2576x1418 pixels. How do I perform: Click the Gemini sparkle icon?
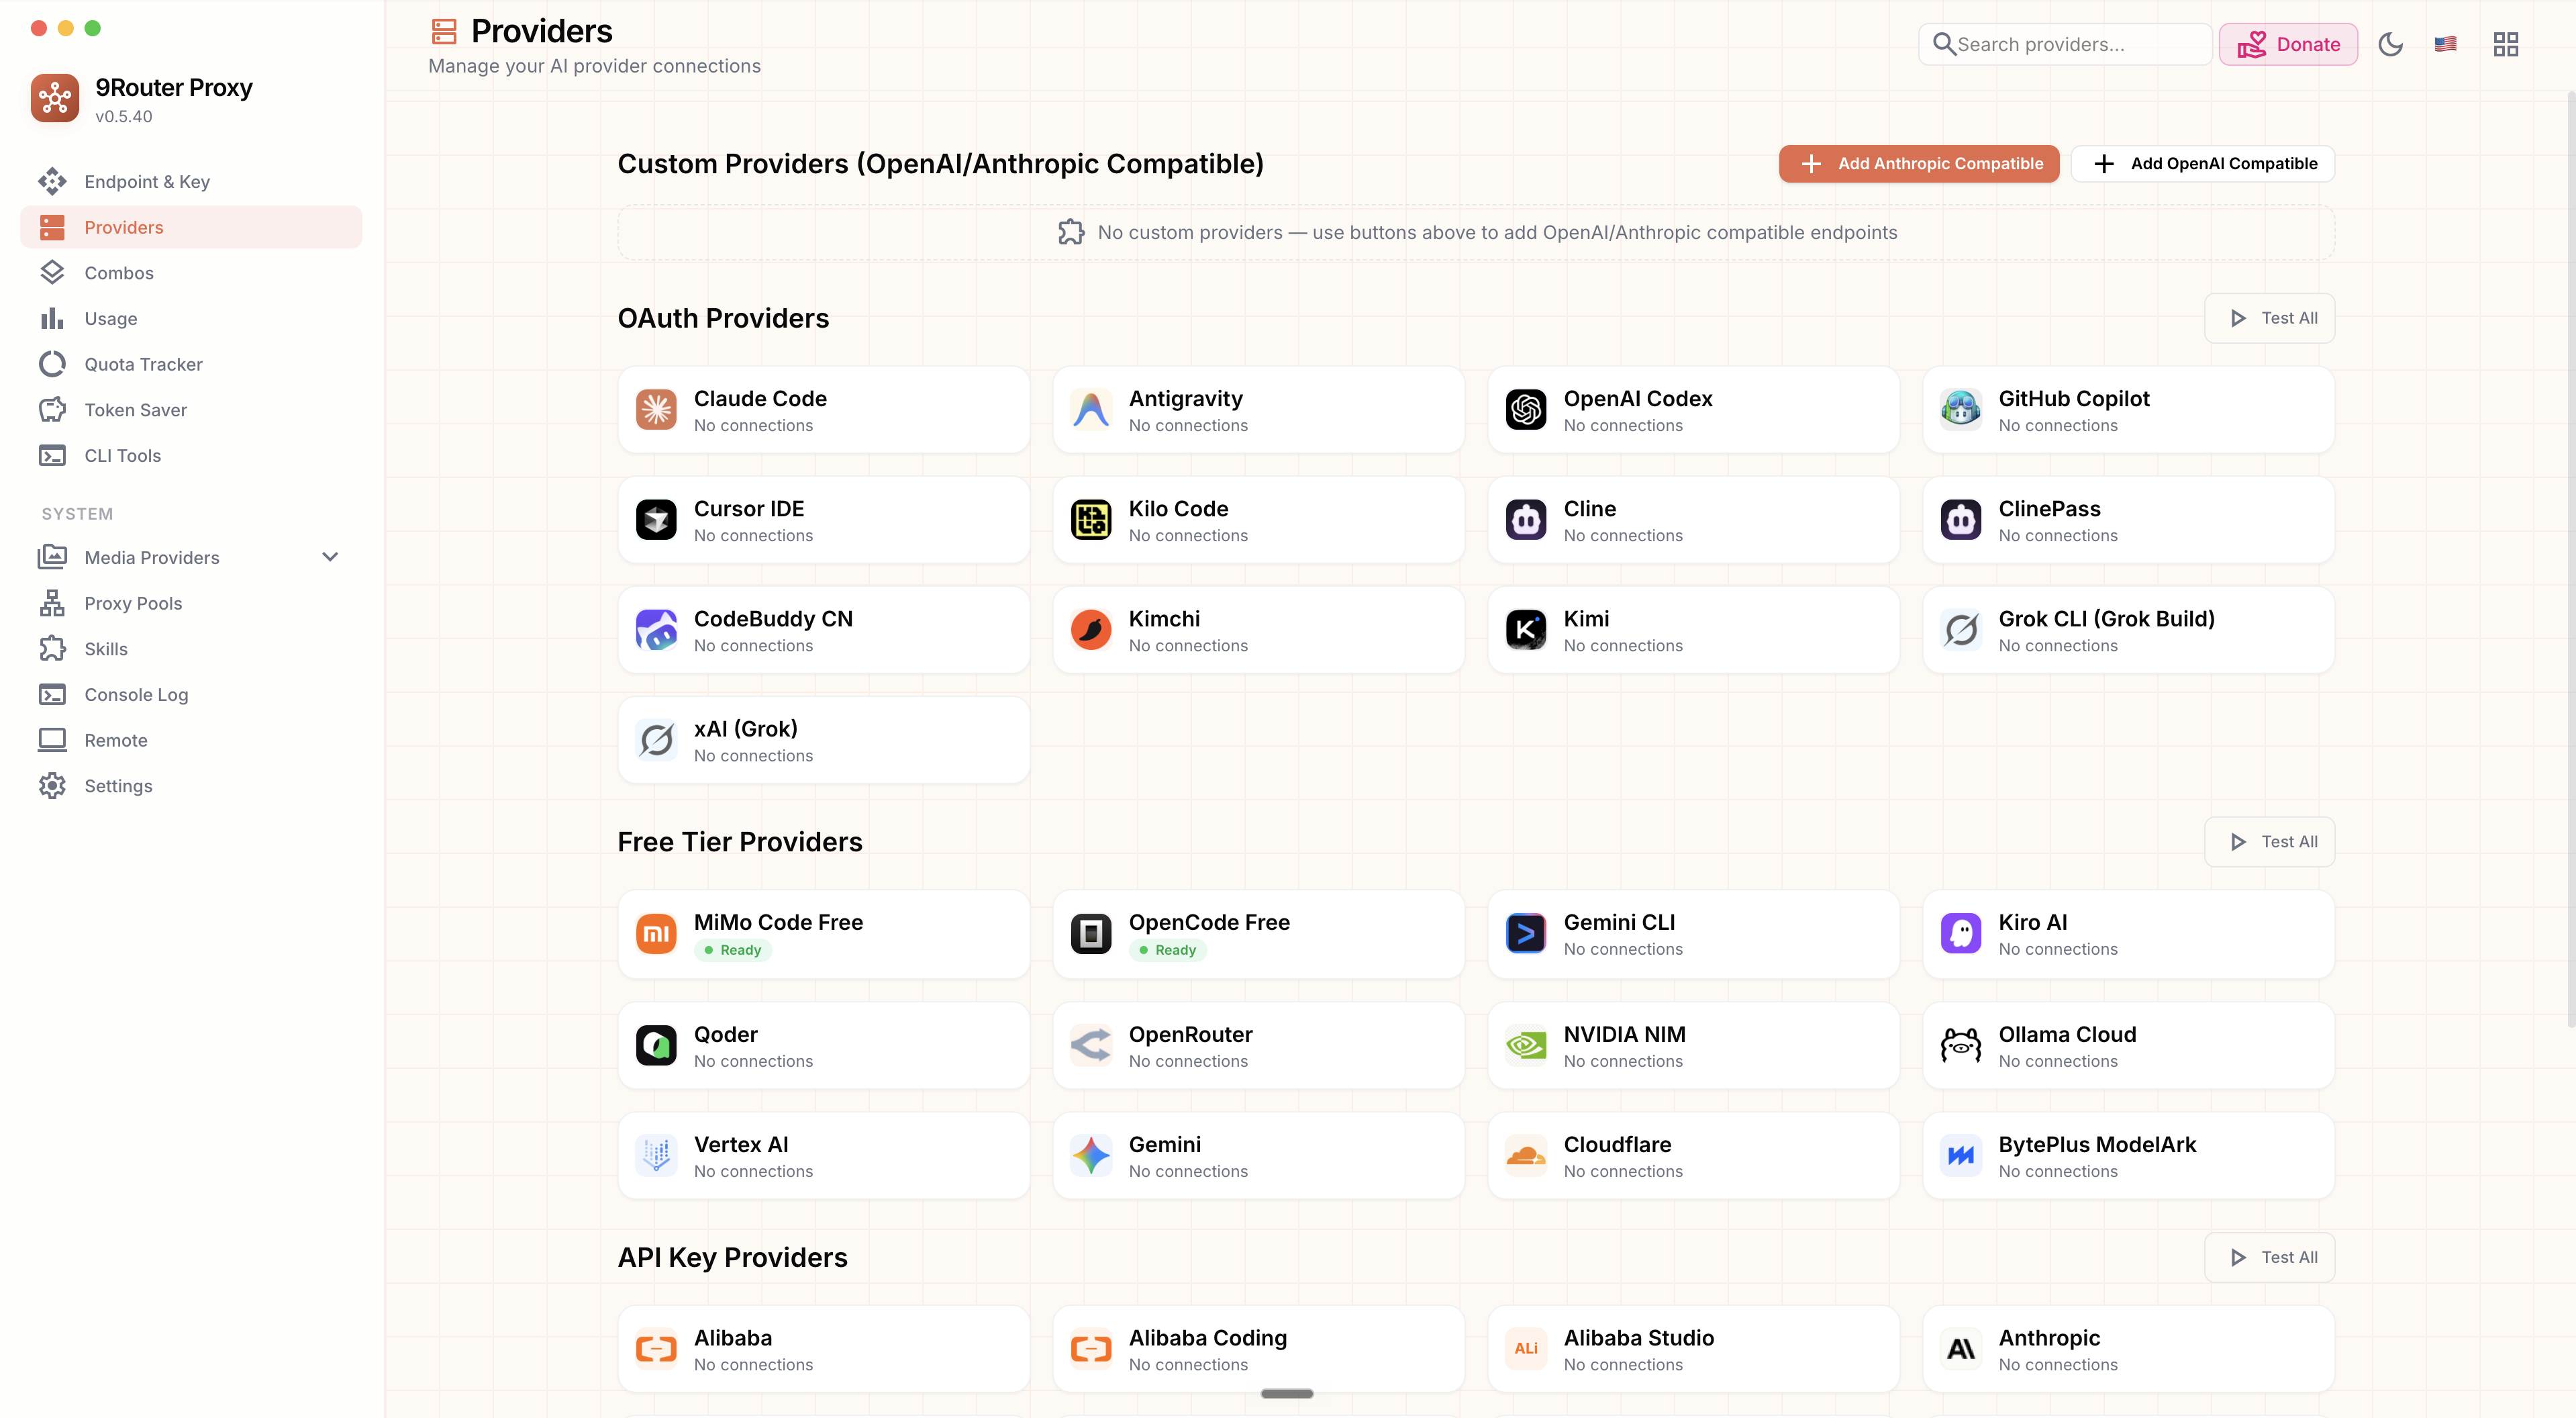(x=1091, y=1156)
